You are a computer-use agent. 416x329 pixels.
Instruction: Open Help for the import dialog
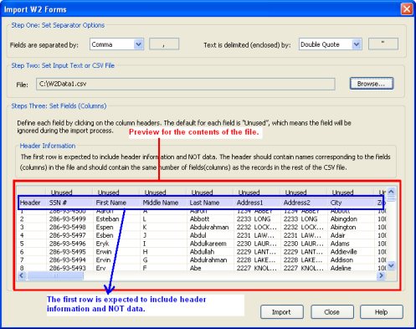(x=381, y=312)
